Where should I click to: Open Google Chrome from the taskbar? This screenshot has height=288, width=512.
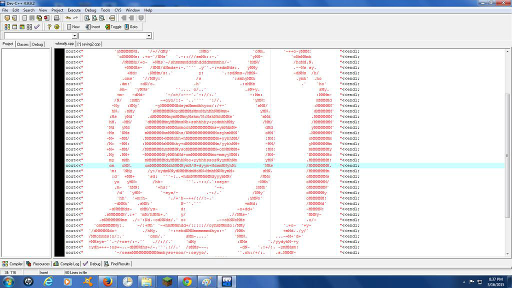pyautogui.click(x=187, y=281)
